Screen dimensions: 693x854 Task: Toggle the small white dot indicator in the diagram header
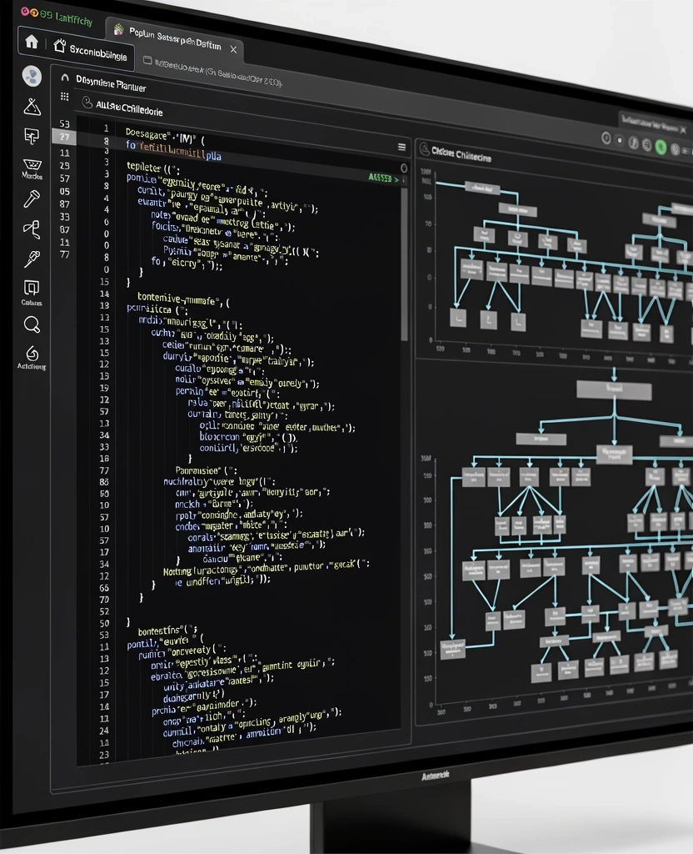[x=619, y=139]
